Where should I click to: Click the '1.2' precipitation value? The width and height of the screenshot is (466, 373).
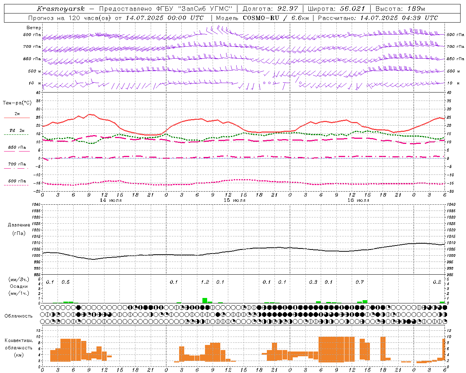pyautogui.click(x=205, y=282)
